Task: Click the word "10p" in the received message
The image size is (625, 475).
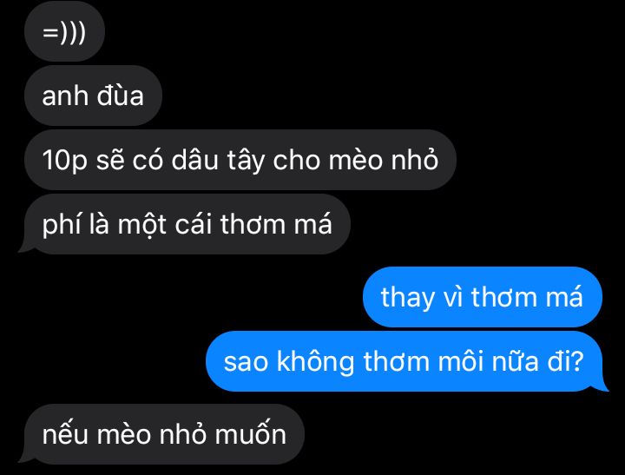Action: 64,162
